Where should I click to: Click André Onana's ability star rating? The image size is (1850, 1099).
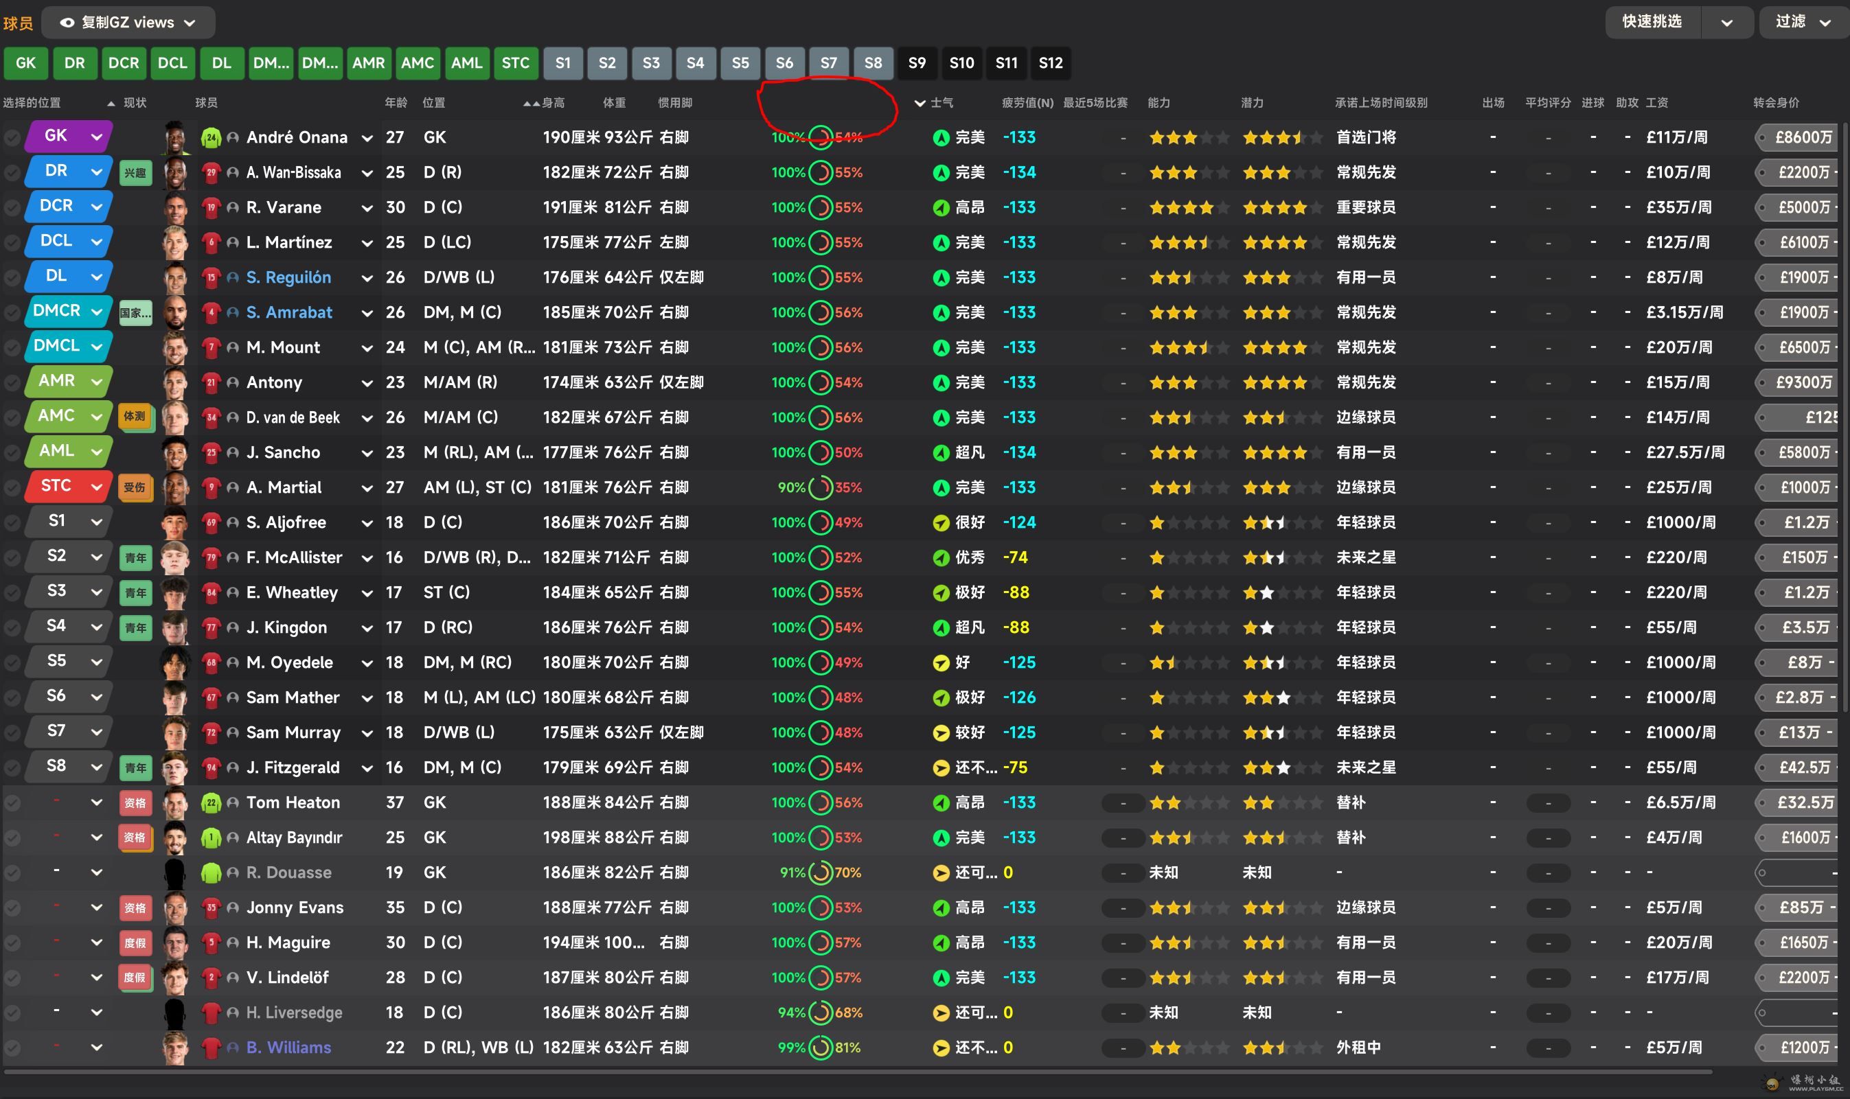1189,138
